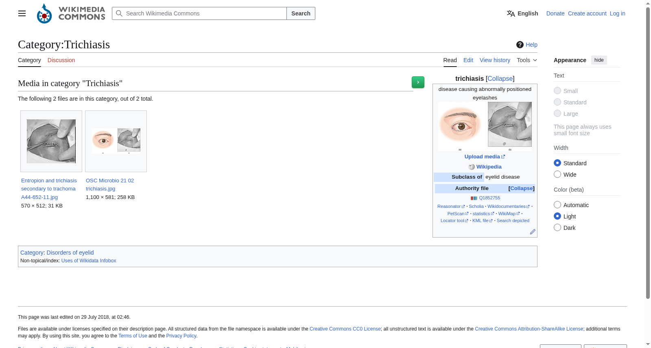Open the Terms of Use link
This screenshot has height=348, width=651.
click(x=133, y=336)
